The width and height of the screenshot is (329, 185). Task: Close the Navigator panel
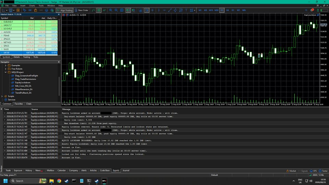pyautogui.click(x=59, y=62)
